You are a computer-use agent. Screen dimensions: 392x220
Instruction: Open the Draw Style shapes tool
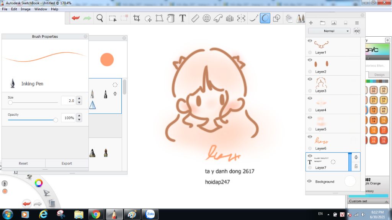(276, 18)
